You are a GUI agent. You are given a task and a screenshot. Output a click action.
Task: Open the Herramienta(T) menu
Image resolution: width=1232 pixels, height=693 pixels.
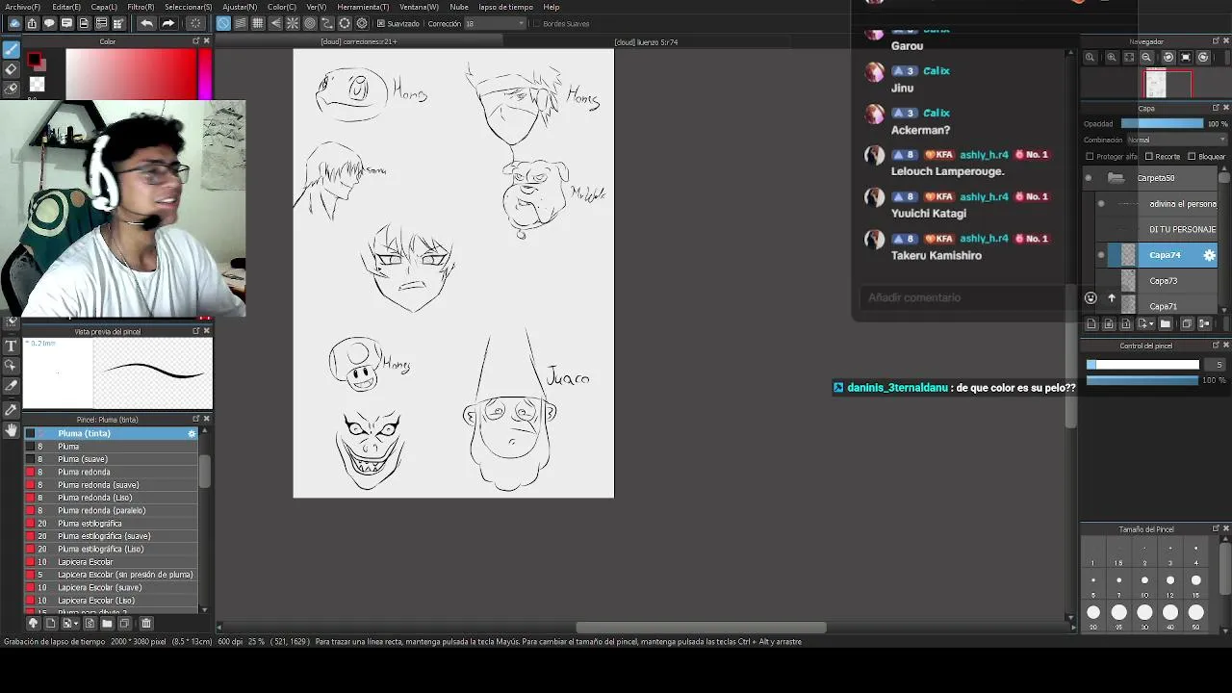[x=363, y=7]
